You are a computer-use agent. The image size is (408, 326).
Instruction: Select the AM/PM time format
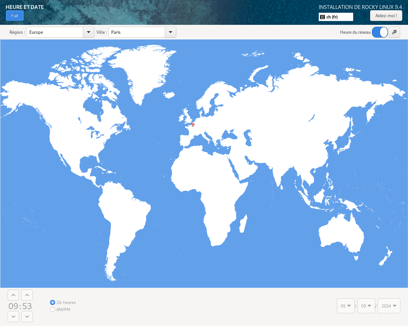(53, 309)
